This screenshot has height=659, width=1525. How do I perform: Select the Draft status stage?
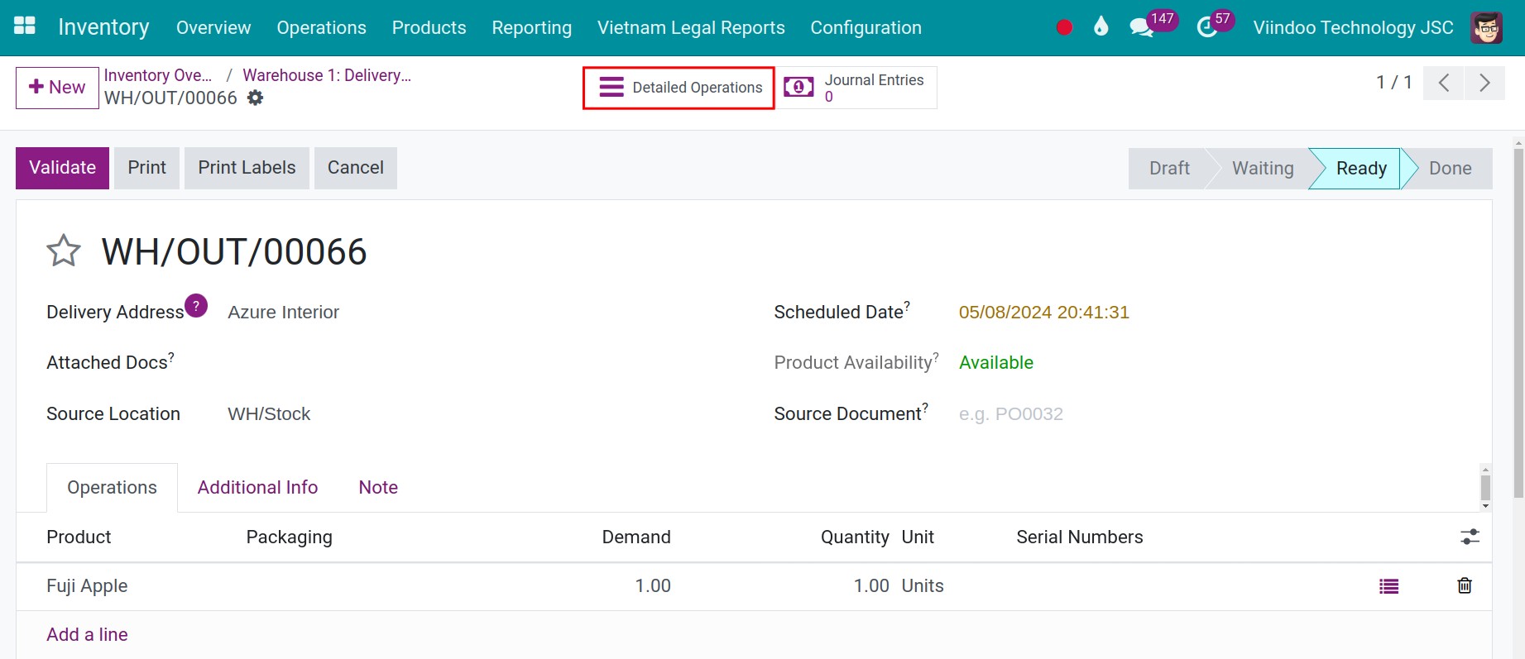click(1168, 169)
